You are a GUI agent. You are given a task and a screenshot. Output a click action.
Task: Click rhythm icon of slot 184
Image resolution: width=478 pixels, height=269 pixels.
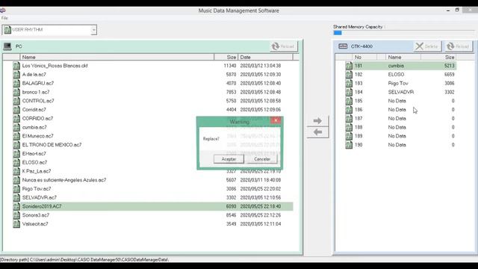(349, 92)
